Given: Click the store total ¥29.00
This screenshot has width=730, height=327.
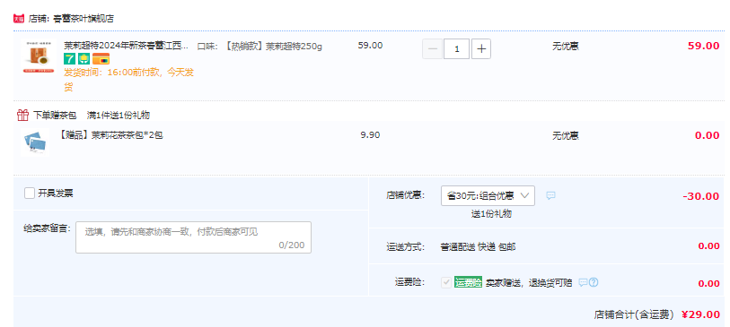Looking at the screenshot, I should [x=700, y=314].
